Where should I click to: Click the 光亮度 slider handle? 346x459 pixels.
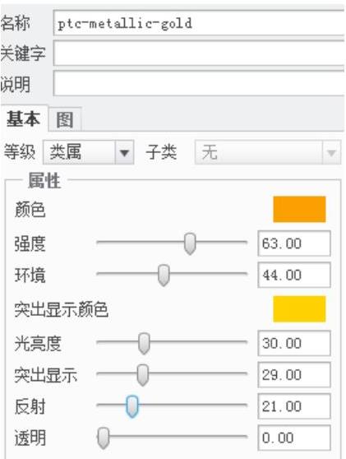coord(144,343)
